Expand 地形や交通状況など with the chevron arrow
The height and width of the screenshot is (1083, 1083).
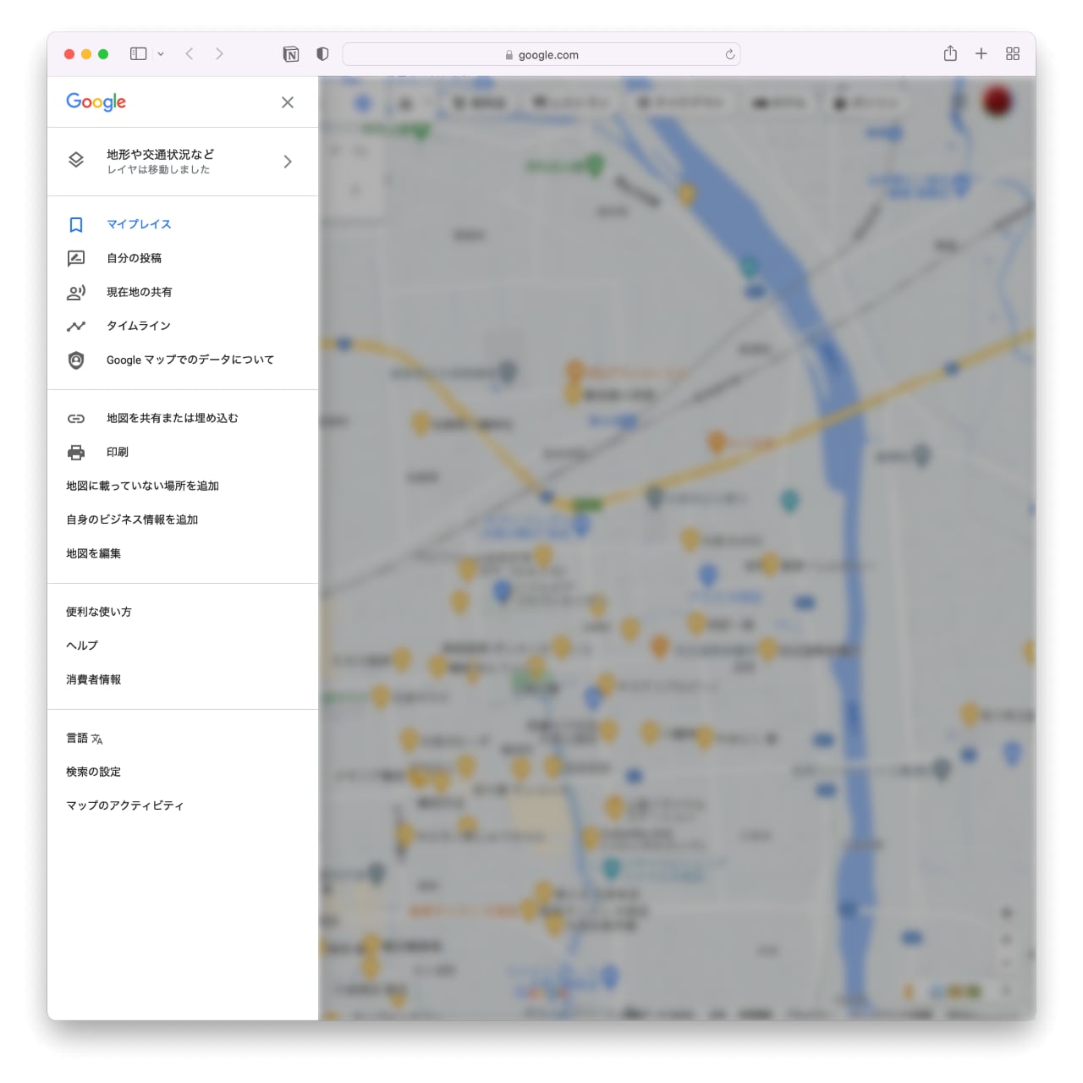click(x=288, y=162)
